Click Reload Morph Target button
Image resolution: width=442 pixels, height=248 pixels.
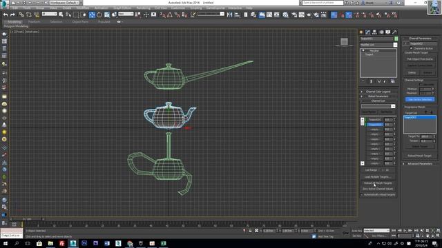click(x=420, y=156)
